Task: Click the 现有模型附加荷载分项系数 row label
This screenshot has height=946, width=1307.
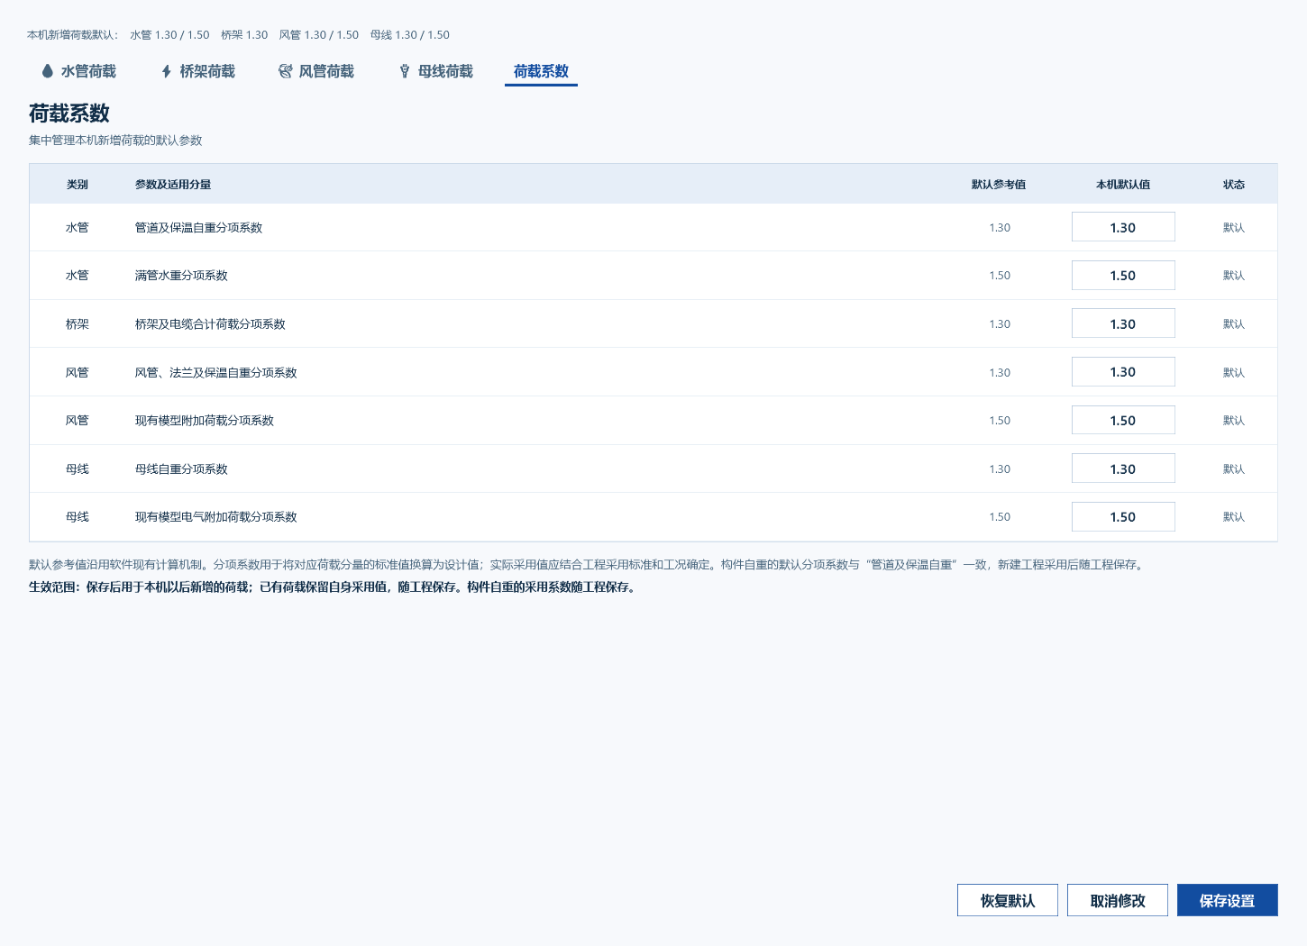Action: 205,421
